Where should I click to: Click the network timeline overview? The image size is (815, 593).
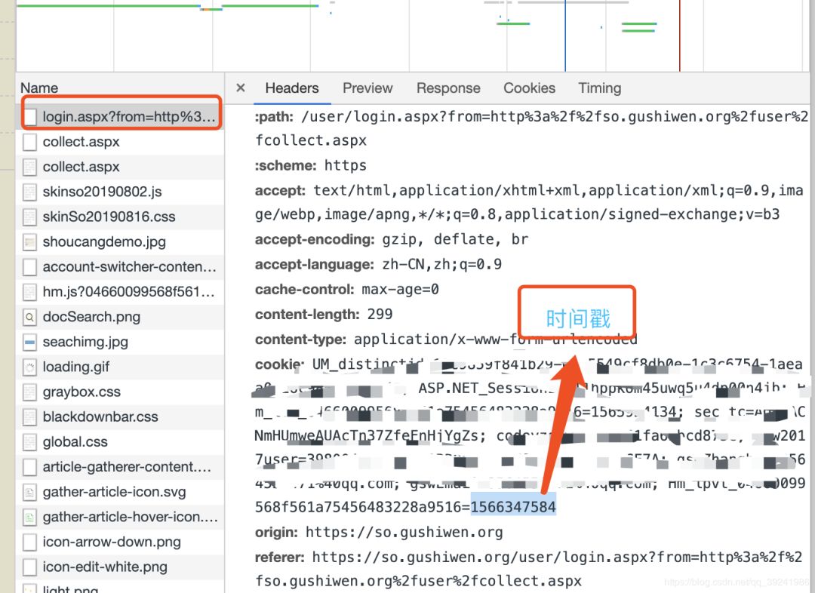point(413,35)
